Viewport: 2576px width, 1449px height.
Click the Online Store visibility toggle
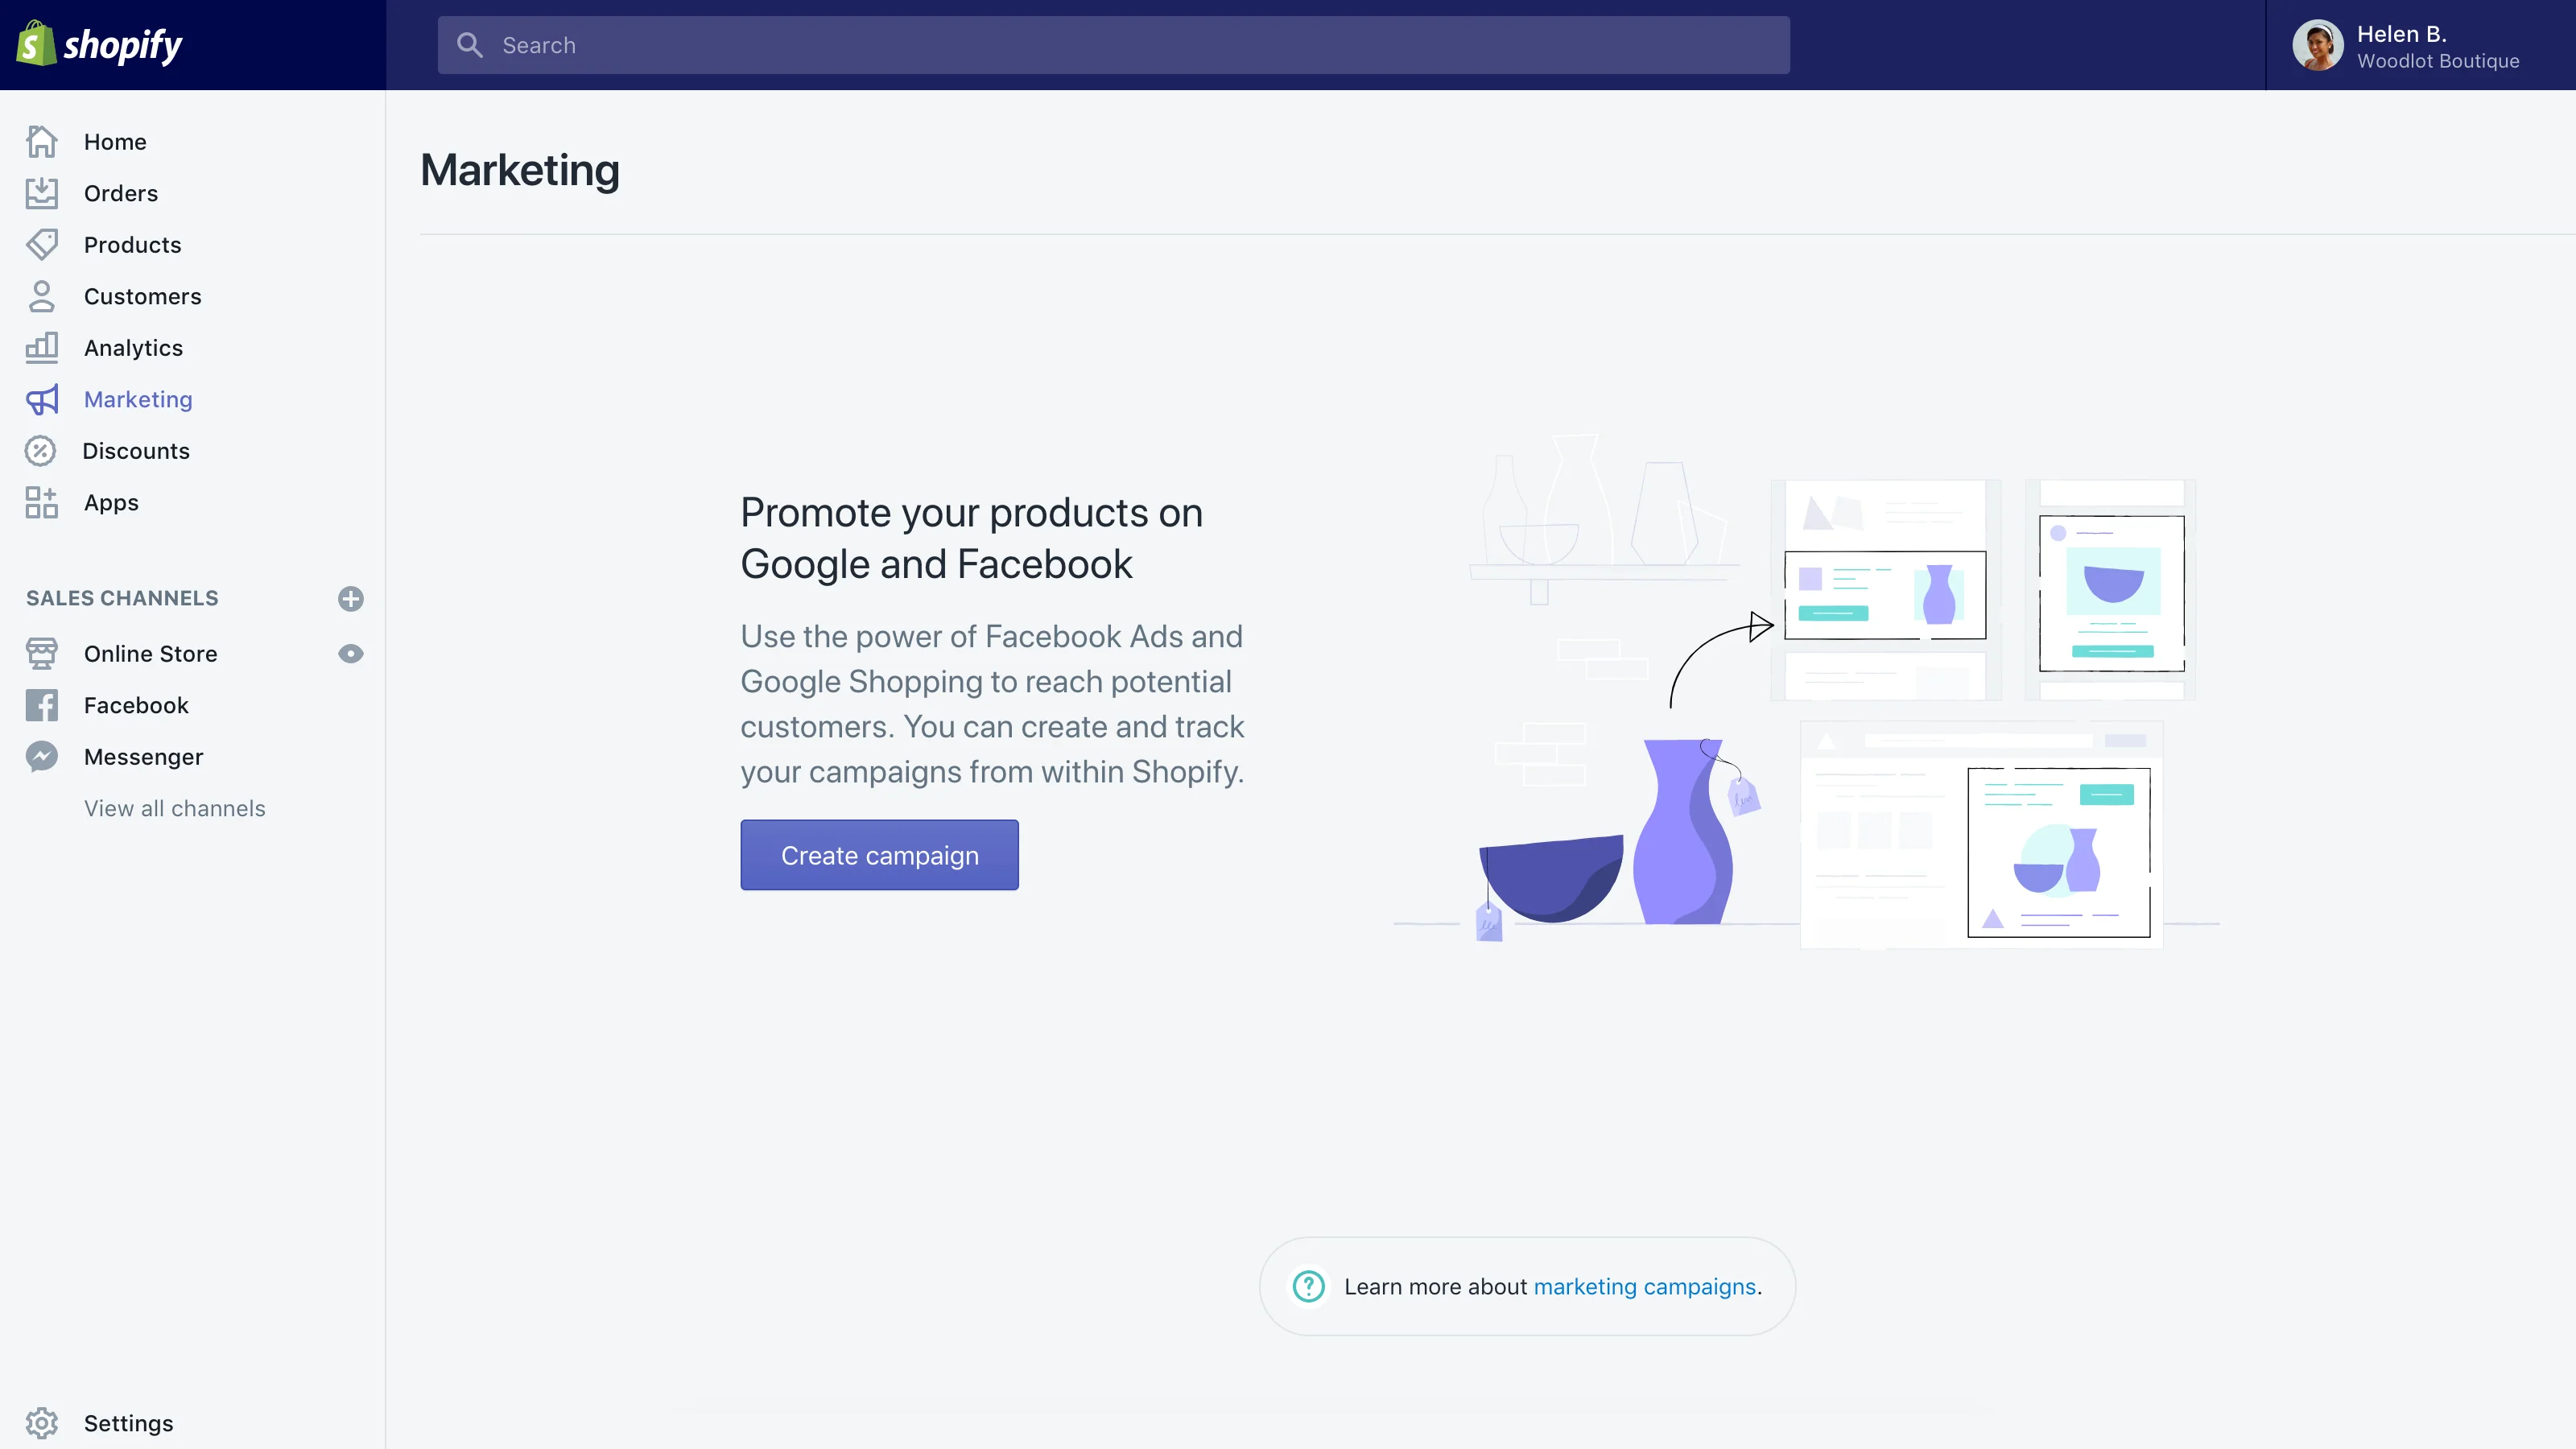coord(350,654)
